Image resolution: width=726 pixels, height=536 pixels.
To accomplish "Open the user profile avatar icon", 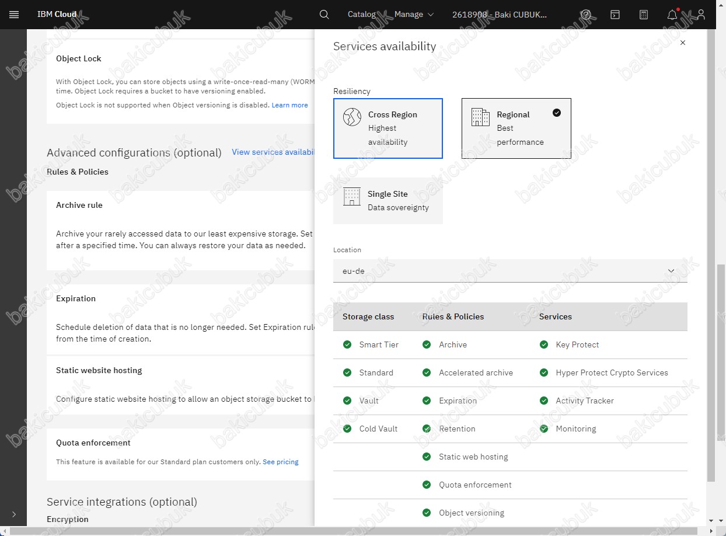I will pos(701,15).
